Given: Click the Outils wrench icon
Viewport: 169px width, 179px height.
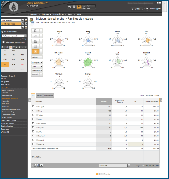Looking at the screenshot, I should (133, 9).
